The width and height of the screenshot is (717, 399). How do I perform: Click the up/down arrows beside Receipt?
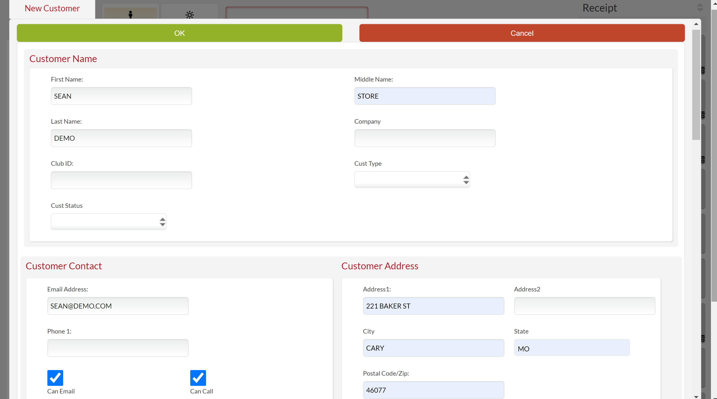(700, 8)
